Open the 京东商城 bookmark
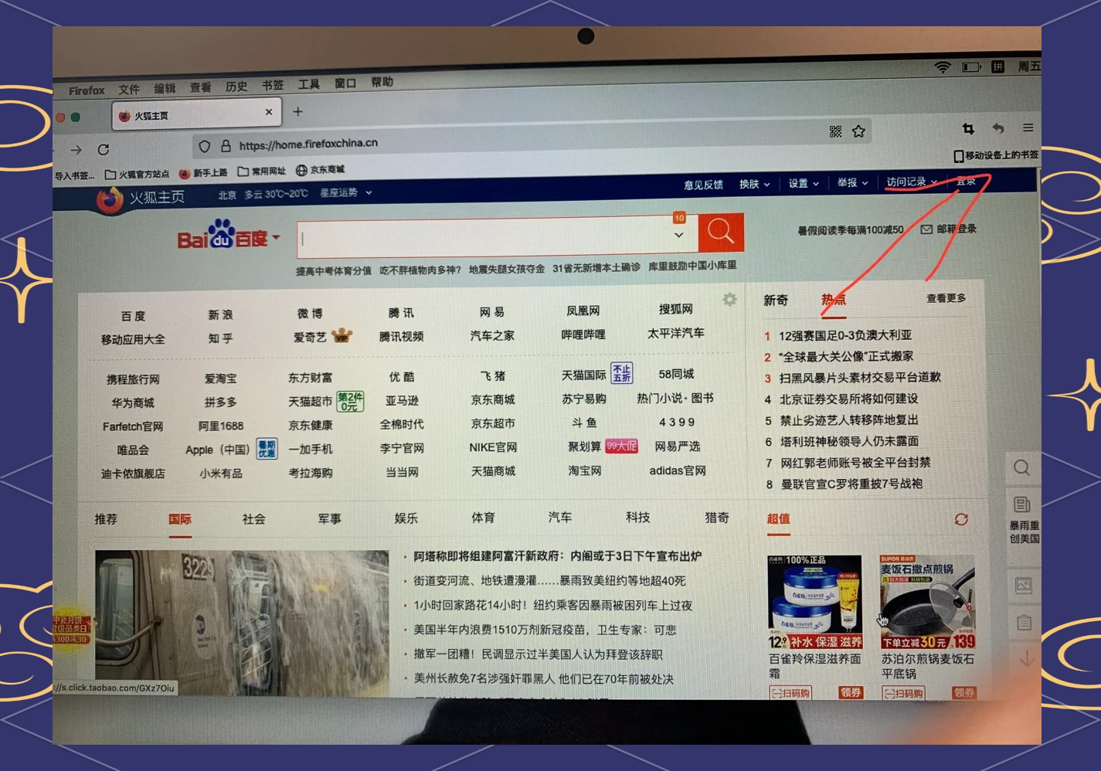Image resolution: width=1101 pixels, height=771 pixels. (320, 170)
